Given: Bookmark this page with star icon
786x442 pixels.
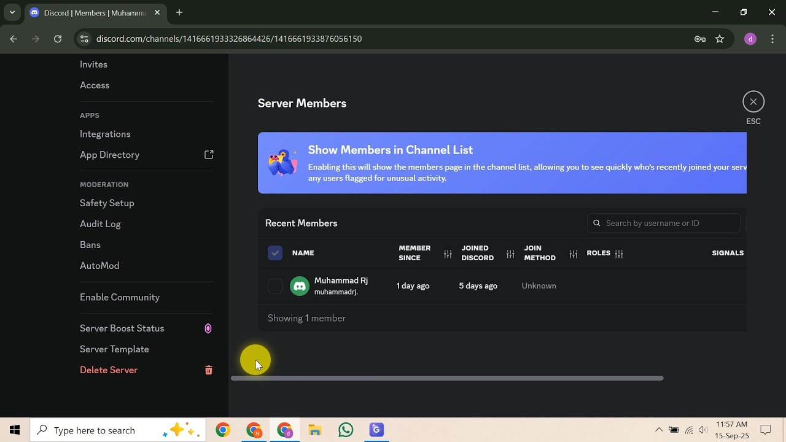Looking at the screenshot, I should point(720,39).
